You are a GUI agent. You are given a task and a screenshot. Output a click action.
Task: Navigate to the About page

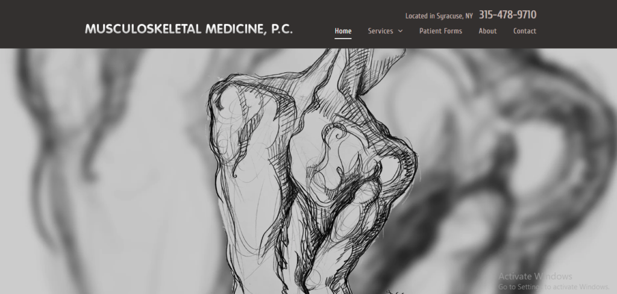click(487, 31)
